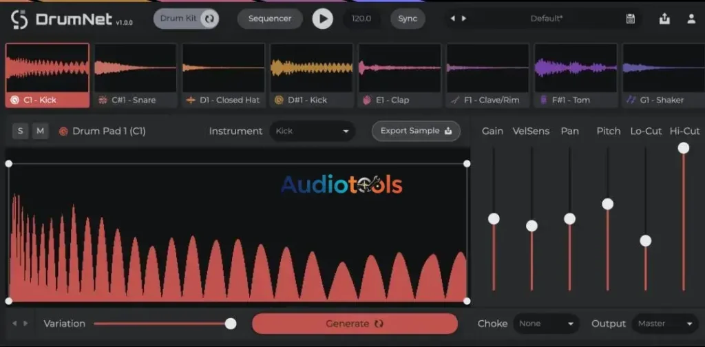The image size is (705, 347).
Task: Select the C#1 - Snare pad waveform
Action: coord(136,68)
